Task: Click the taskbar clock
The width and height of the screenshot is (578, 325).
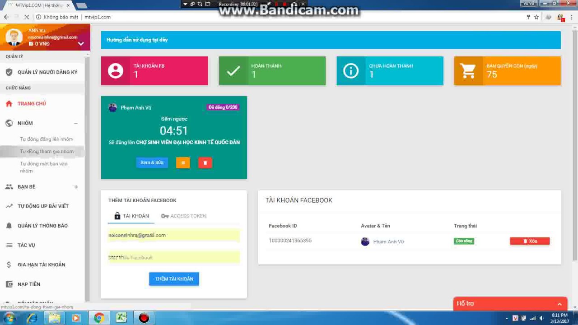Action: tap(560, 318)
